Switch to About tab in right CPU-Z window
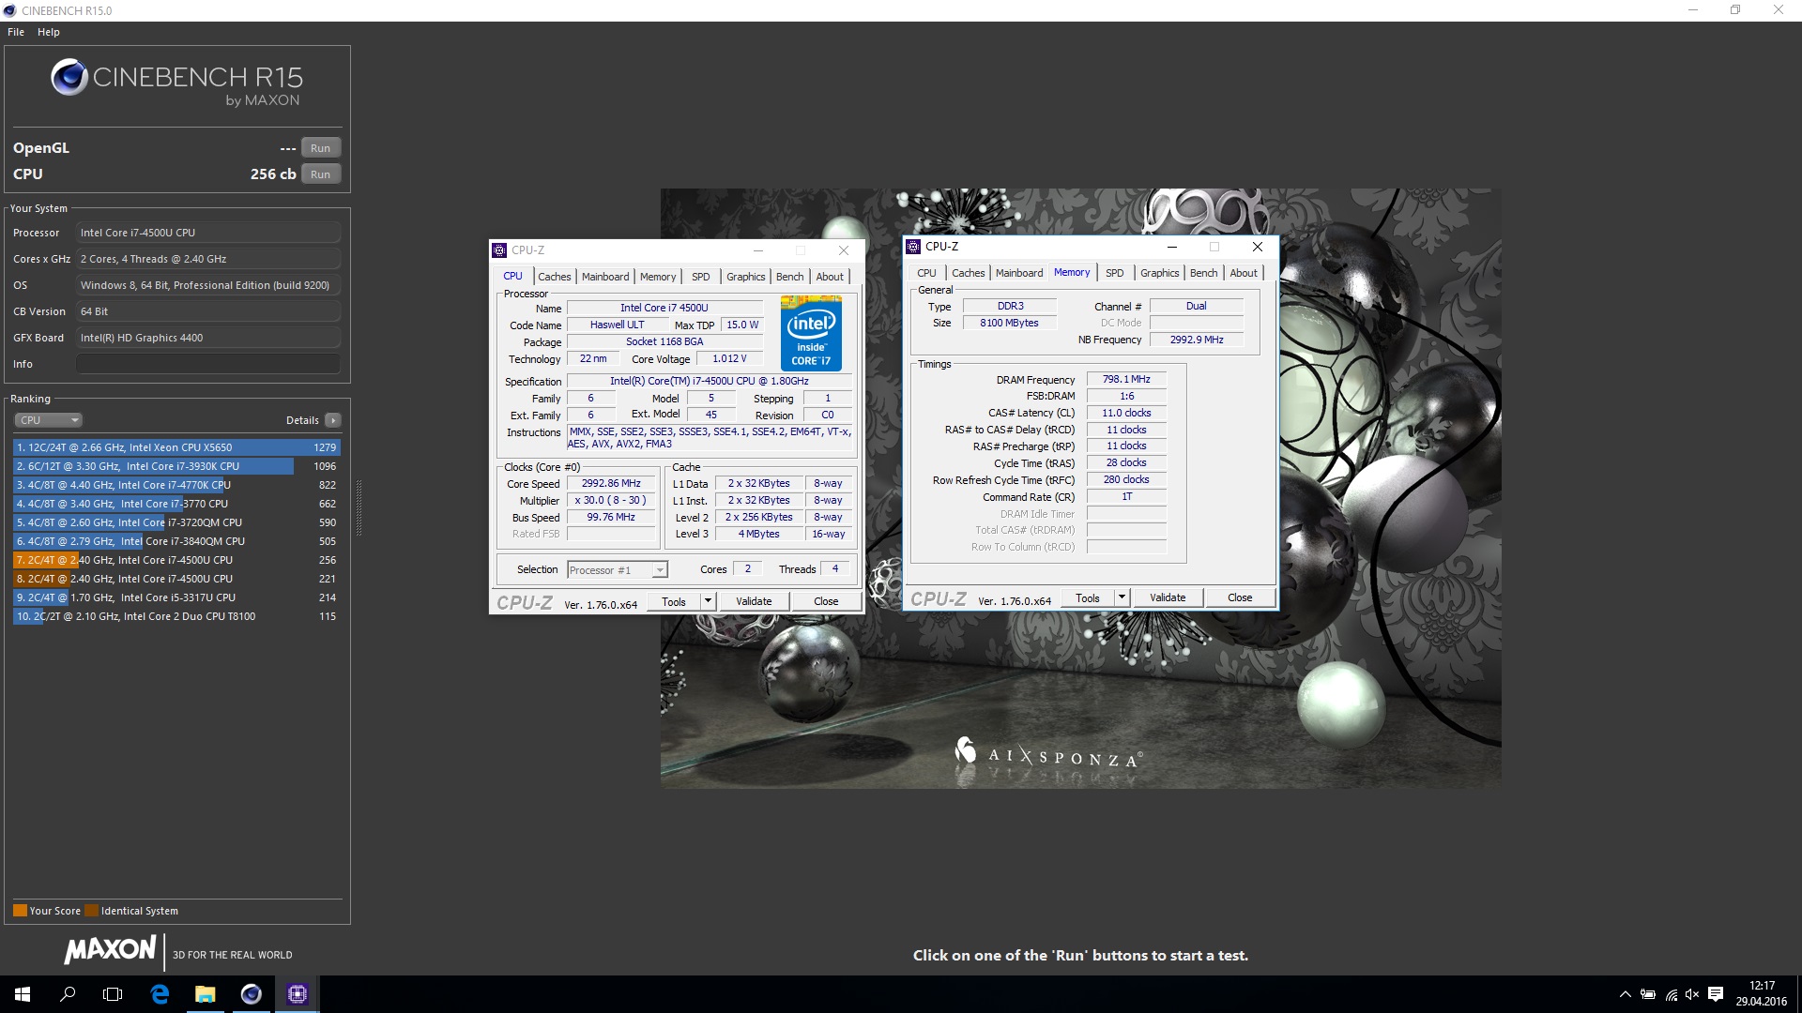Viewport: 1802px width, 1013px height. [1244, 273]
